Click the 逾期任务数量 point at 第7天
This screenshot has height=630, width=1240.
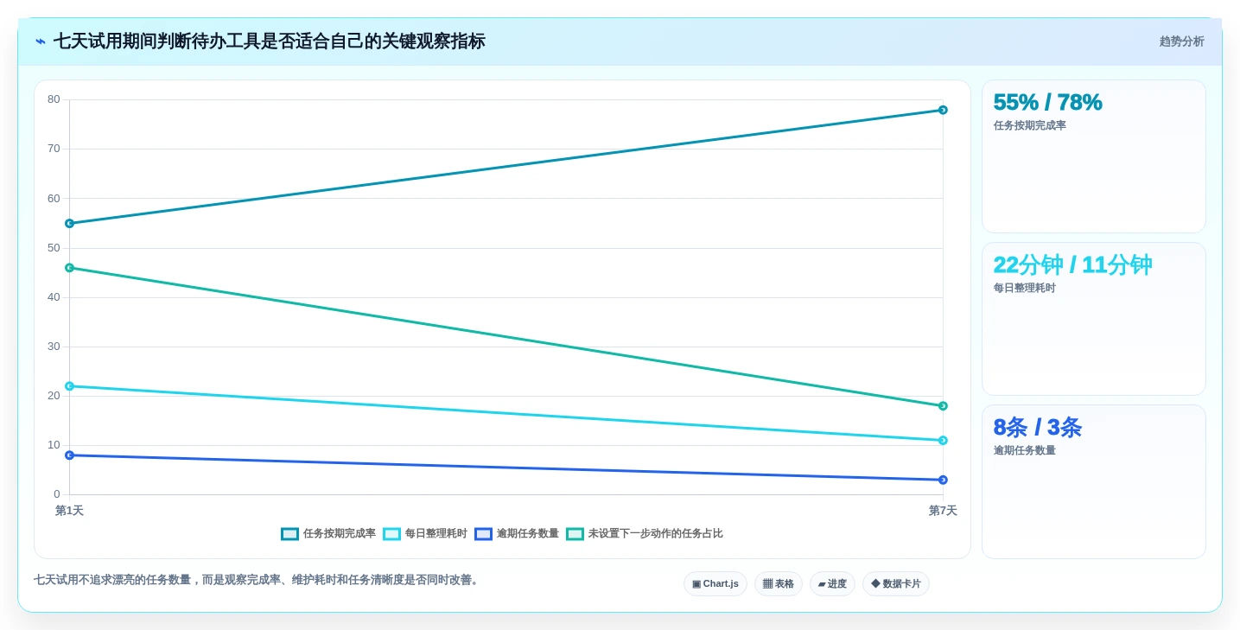click(x=943, y=480)
